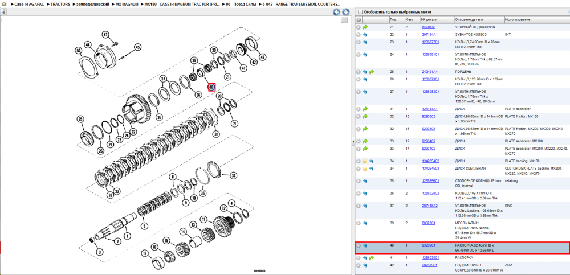570x275 pixels.
Task: Open 'Case IH AG APAC' breadcrumb item
Action: pyautogui.click(x=29, y=3)
